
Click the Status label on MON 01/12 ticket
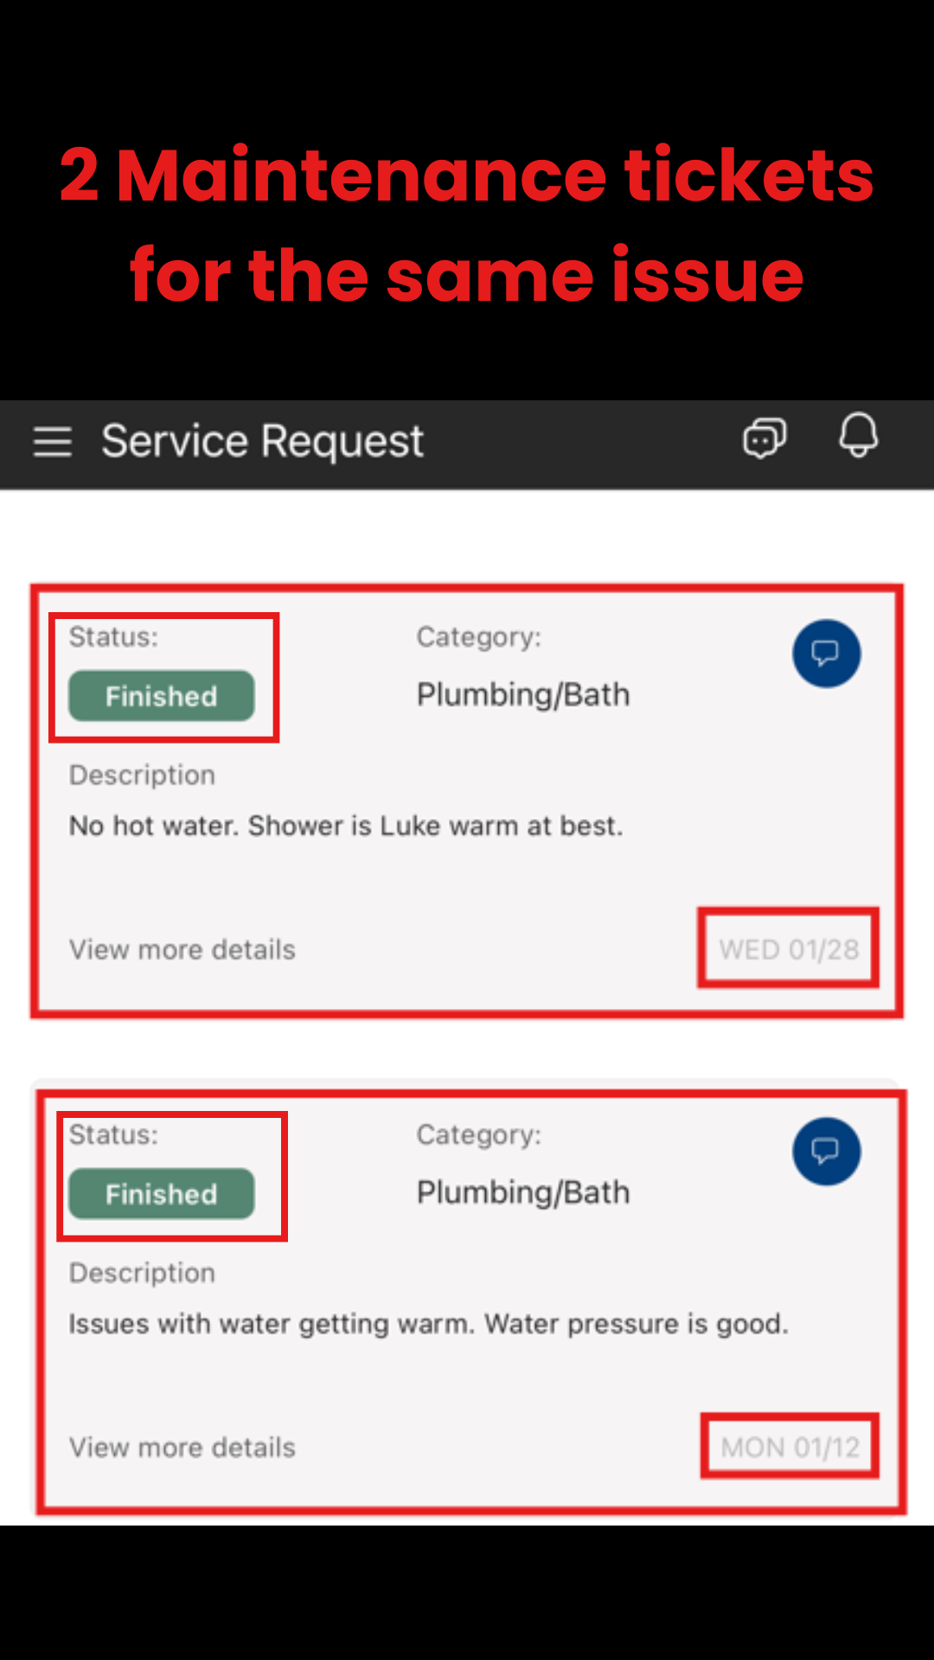(113, 1135)
